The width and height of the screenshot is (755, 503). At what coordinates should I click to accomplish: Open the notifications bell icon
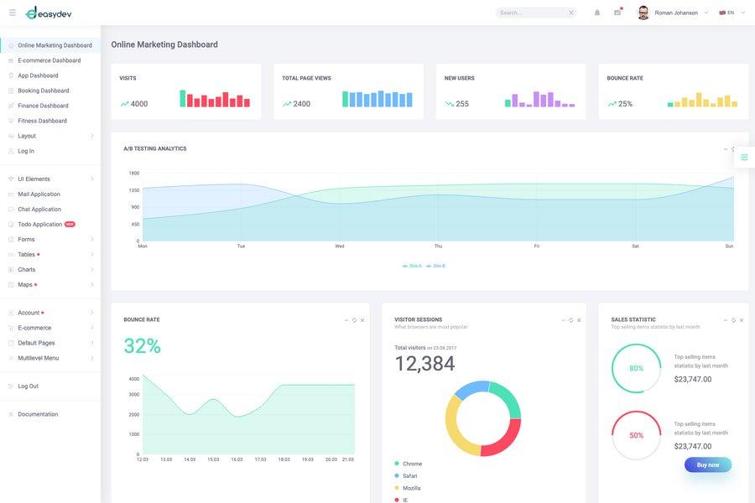point(595,11)
